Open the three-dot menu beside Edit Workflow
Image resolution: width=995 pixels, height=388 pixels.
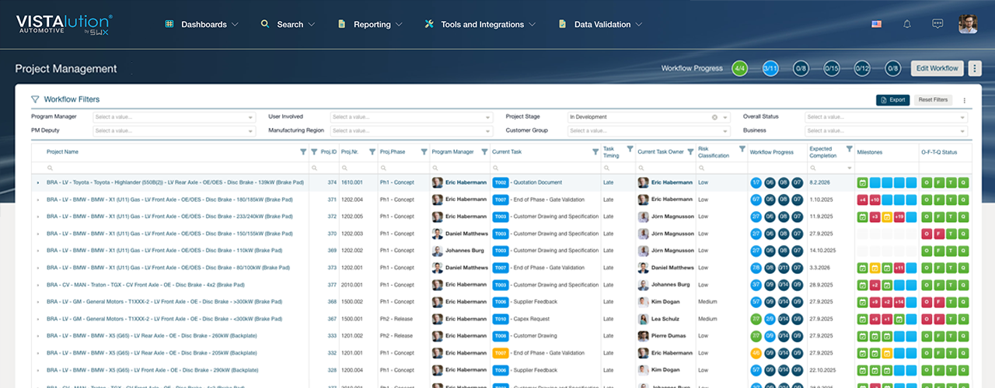pos(975,68)
